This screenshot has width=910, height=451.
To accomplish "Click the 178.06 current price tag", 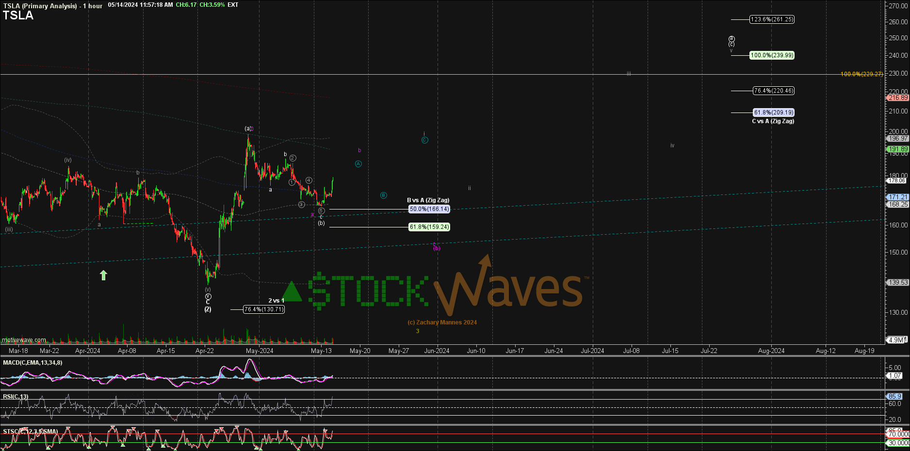I will click(x=896, y=180).
